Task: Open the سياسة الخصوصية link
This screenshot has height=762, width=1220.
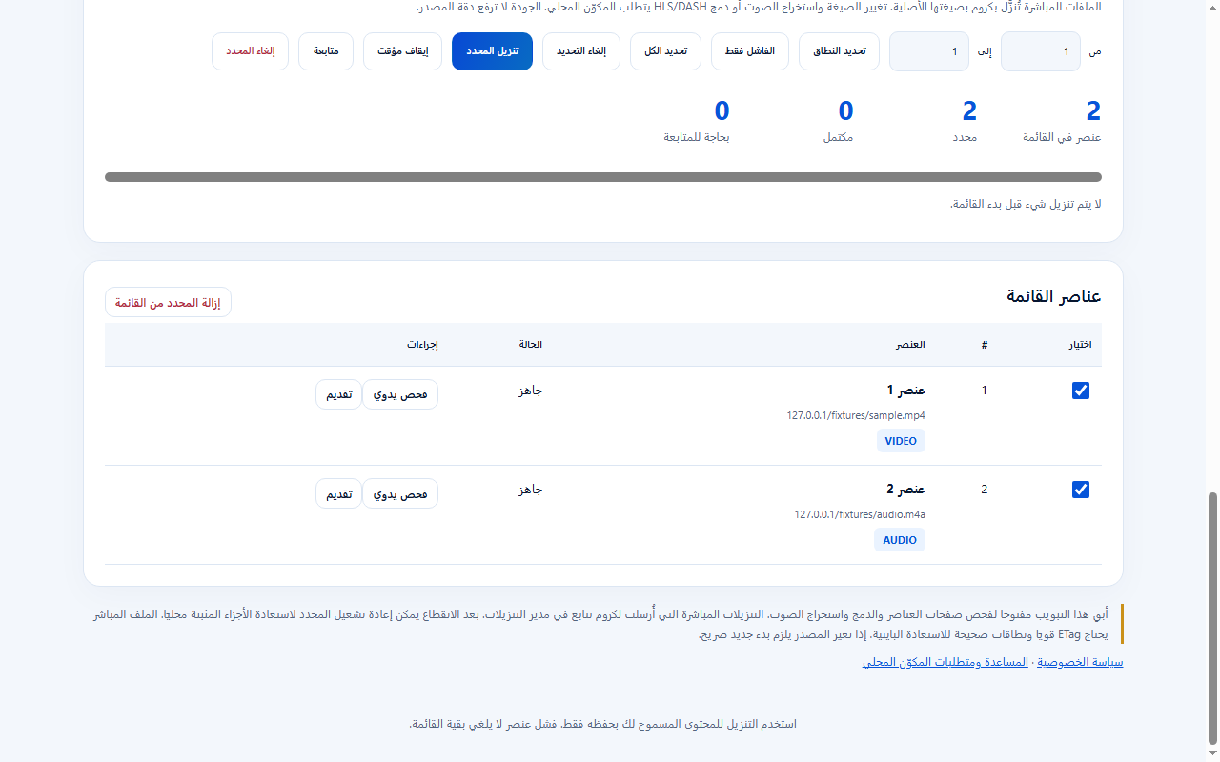Action: (1080, 662)
